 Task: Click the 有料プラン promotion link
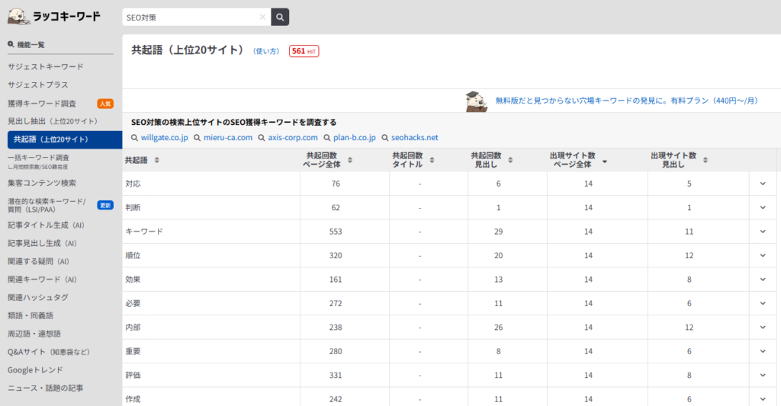point(627,101)
